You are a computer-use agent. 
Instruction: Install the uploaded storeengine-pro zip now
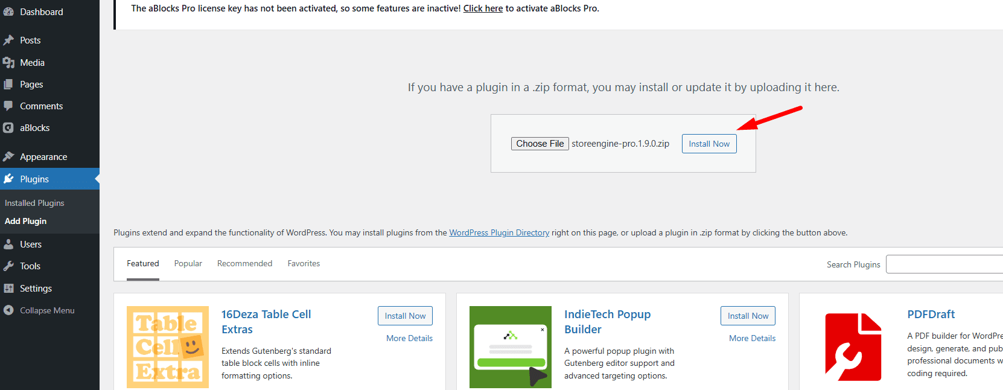pos(709,144)
